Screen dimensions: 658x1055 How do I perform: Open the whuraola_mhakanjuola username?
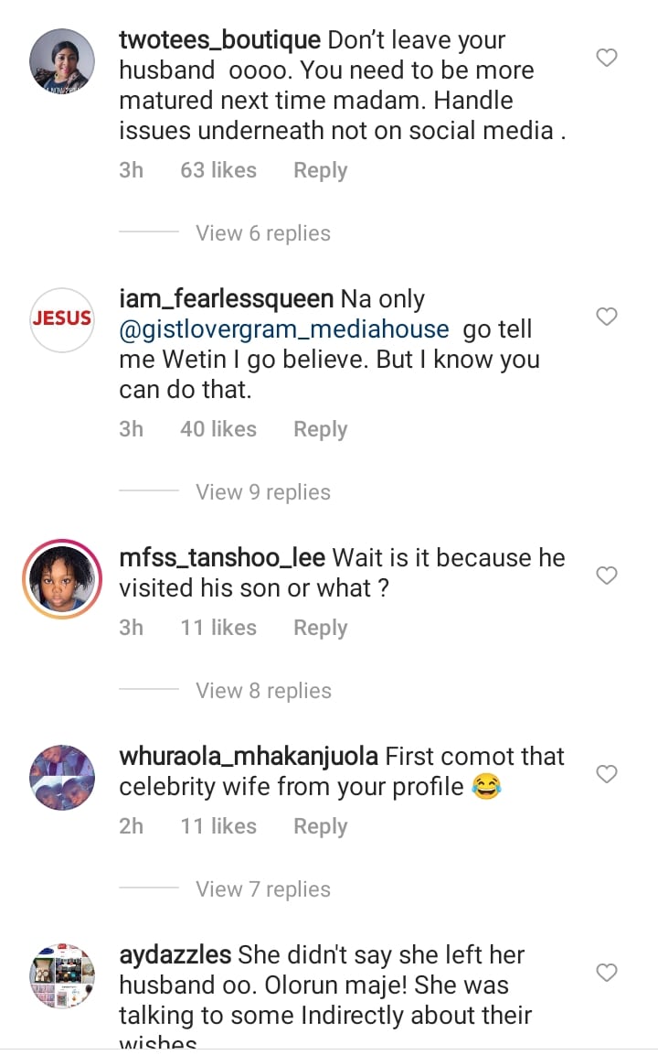point(249,757)
